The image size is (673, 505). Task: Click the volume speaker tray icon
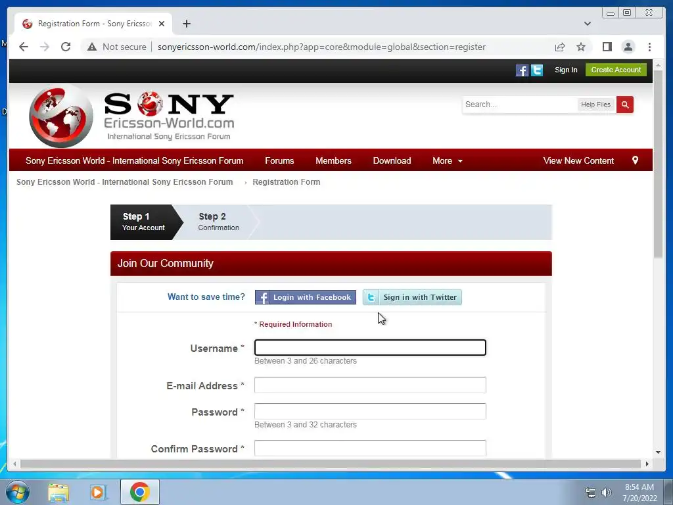607,493
